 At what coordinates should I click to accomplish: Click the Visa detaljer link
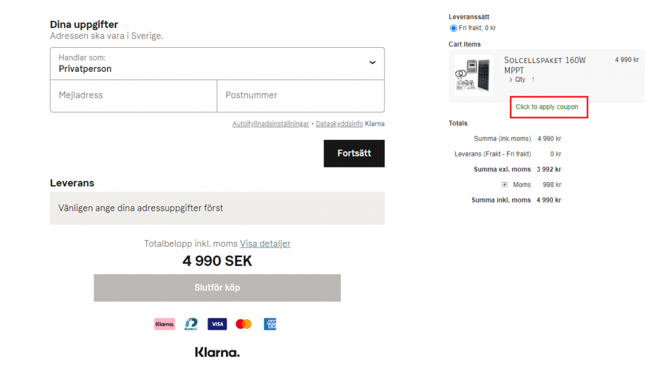265,244
